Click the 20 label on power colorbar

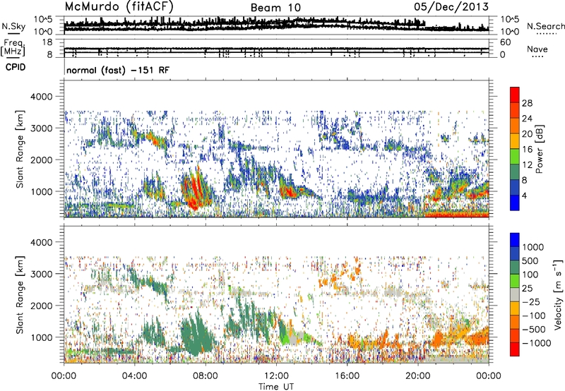pos(527,134)
